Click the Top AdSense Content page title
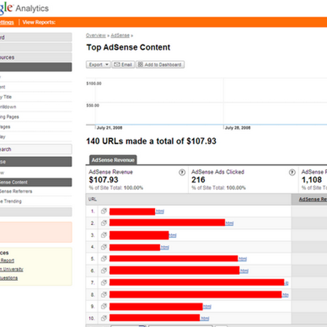 click(x=128, y=47)
